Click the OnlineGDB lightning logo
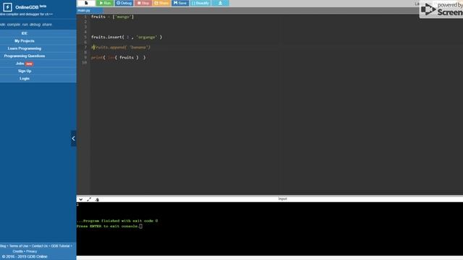463x260 pixels. pyautogui.click(x=7, y=6)
